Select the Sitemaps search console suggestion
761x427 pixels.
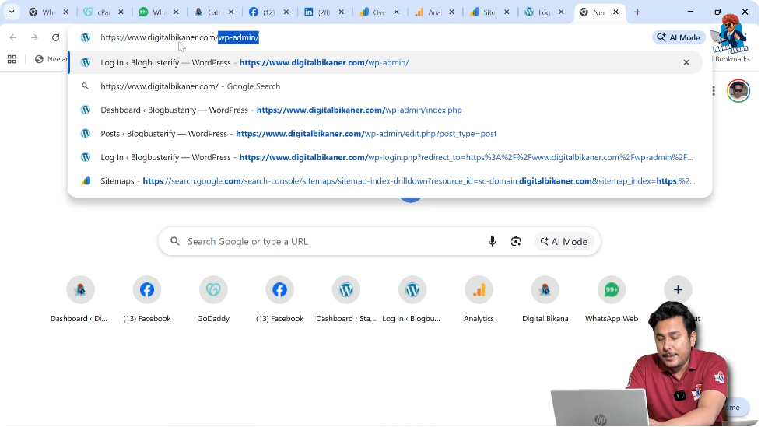pyautogui.click(x=389, y=181)
